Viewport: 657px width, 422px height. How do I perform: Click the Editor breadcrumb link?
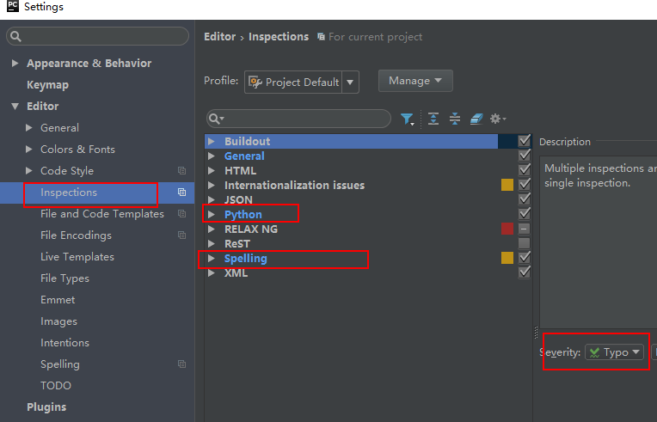(219, 37)
